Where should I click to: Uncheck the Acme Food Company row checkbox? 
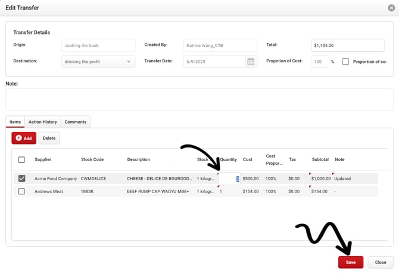coord(21,178)
